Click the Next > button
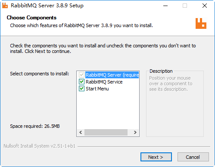Screen dimensions: 215x167 tap(156, 157)
